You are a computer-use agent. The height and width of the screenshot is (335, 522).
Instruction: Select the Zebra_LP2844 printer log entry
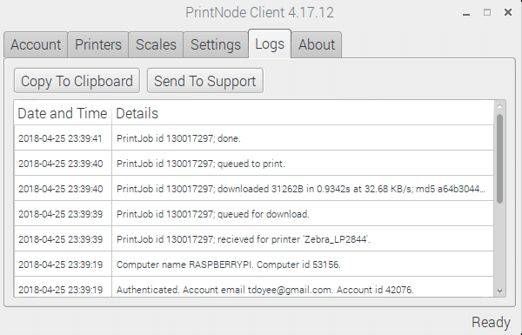[x=254, y=239]
